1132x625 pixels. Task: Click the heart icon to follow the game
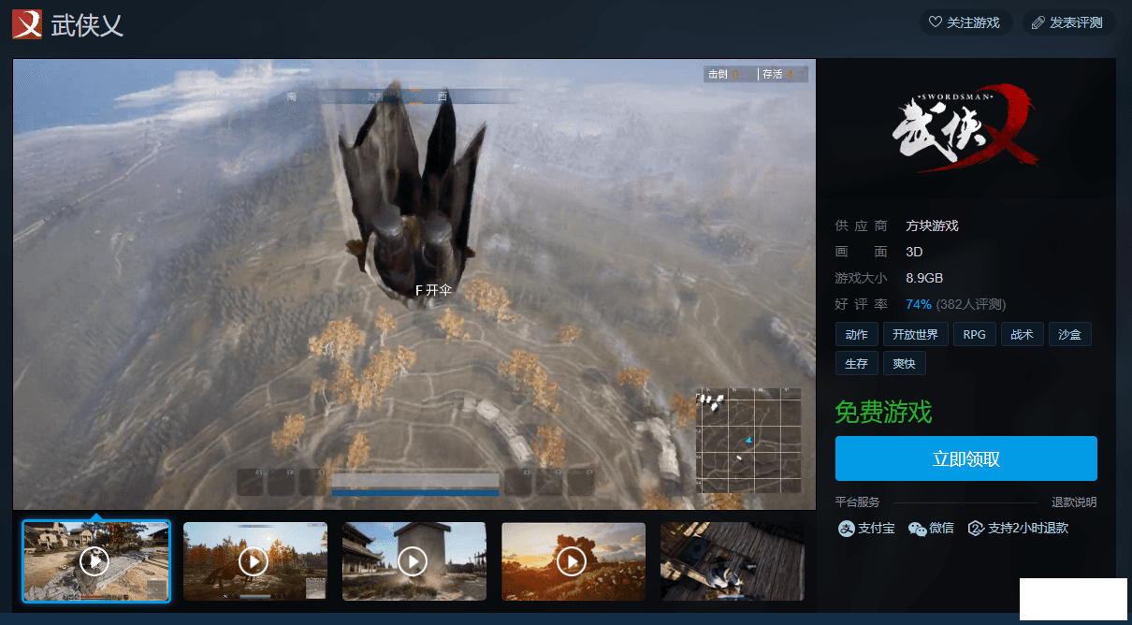935,22
